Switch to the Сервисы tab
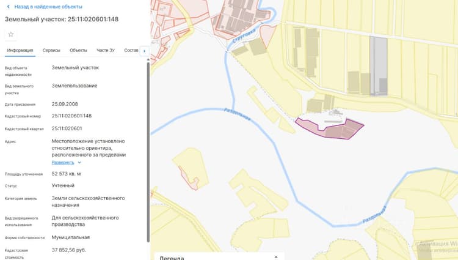The width and height of the screenshot is (458, 260). 51,50
